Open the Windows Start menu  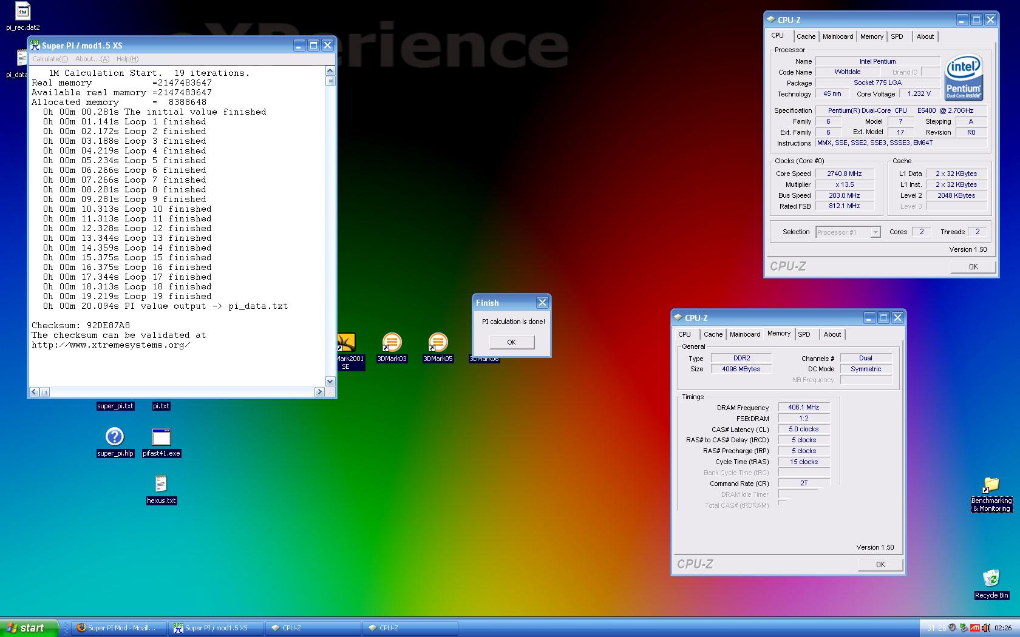(x=29, y=628)
